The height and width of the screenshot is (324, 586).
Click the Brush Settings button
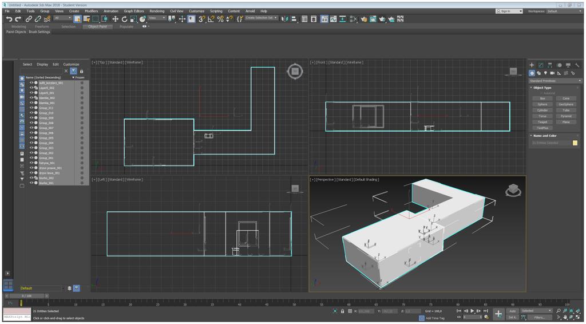pos(39,32)
